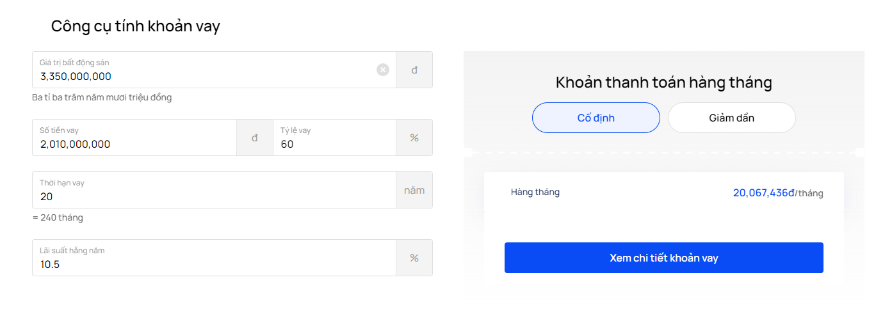876x314 pixels.
Task: Click the = 240 tháng helper text
Action: 58,217
